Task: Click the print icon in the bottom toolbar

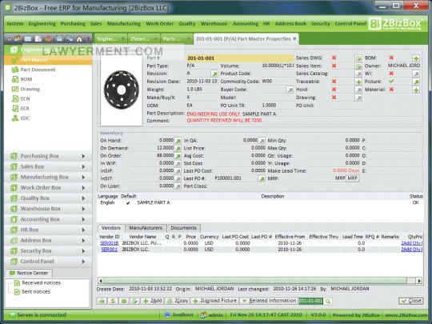Action: click(102, 301)
